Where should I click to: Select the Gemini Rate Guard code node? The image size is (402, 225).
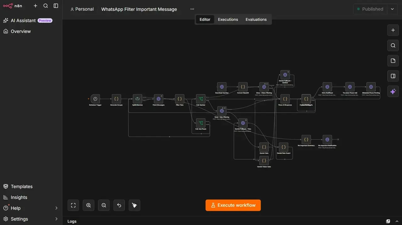[283, 147]
